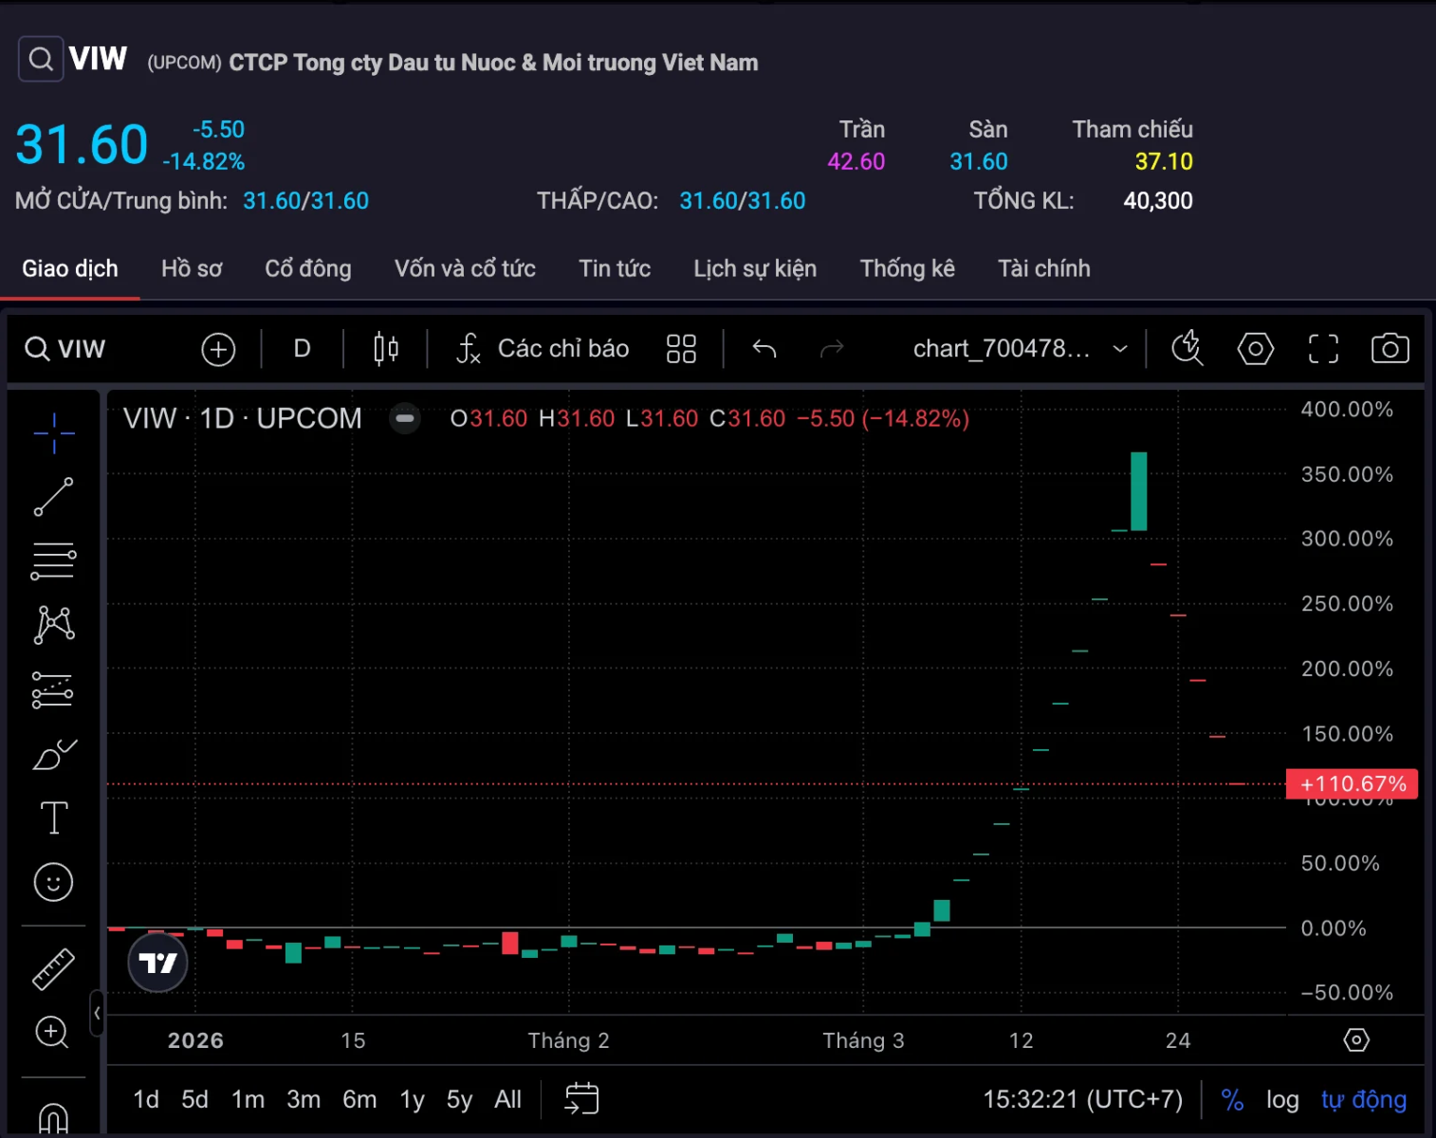Viewport: 1436px width, 1138px height.
Task: Toggle the percent scale mode
Action: [1232, 1099]
